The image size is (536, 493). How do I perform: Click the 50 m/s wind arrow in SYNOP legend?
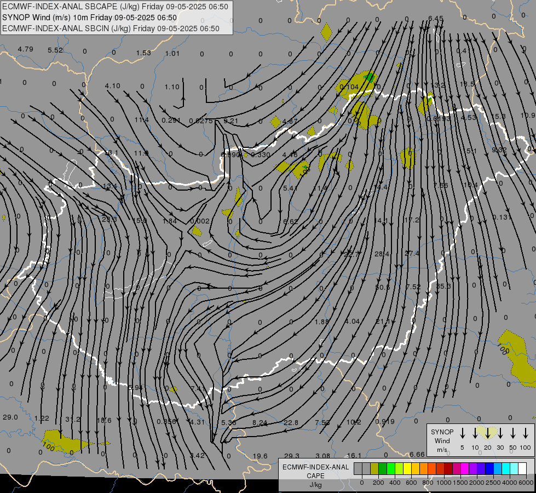click(x=513, y=433)
